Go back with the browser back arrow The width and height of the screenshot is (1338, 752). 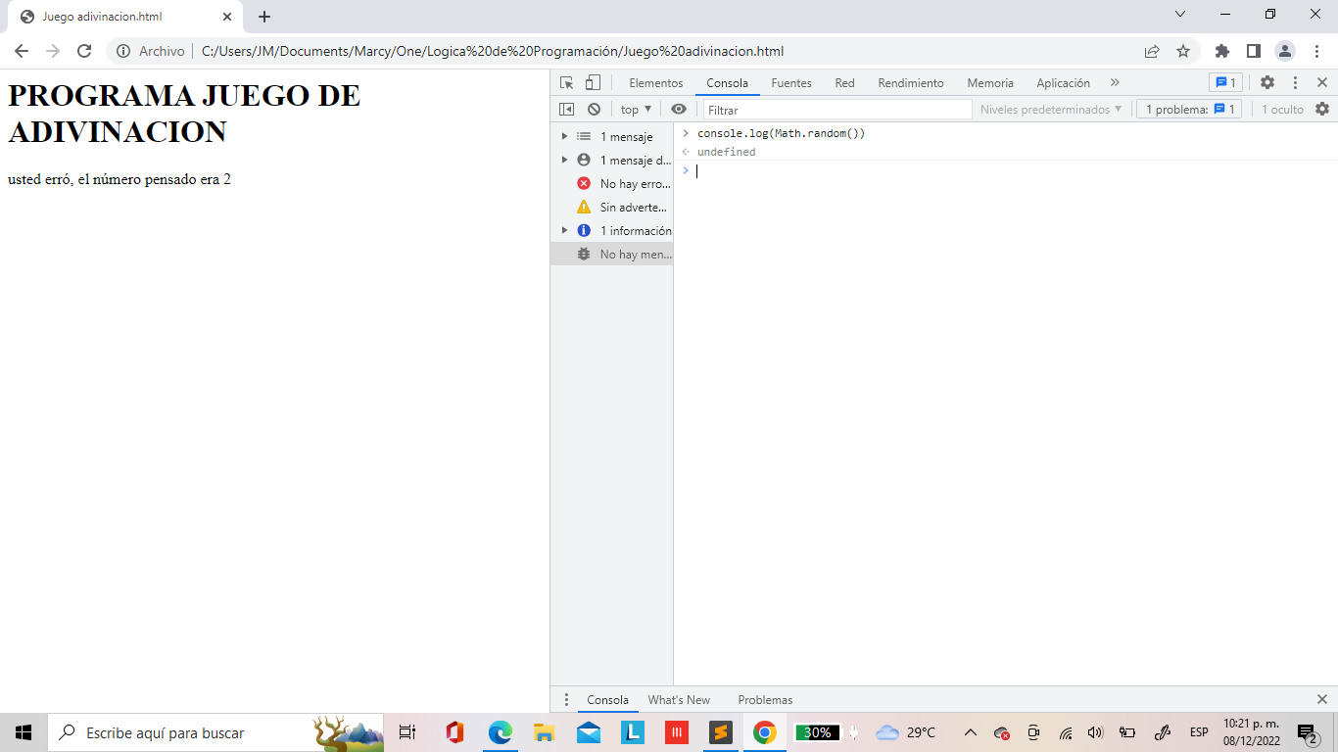pos(22,51)
